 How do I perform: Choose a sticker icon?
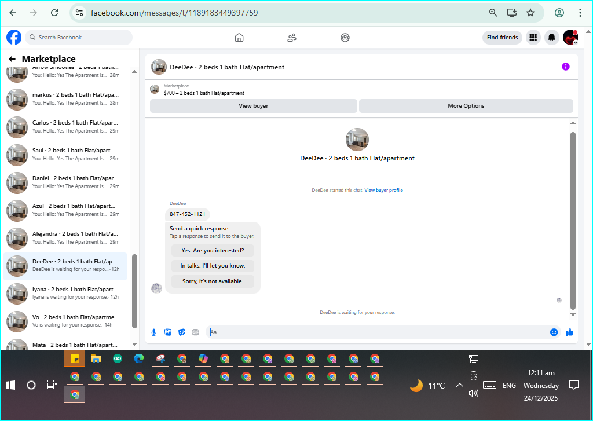point(182,332)
